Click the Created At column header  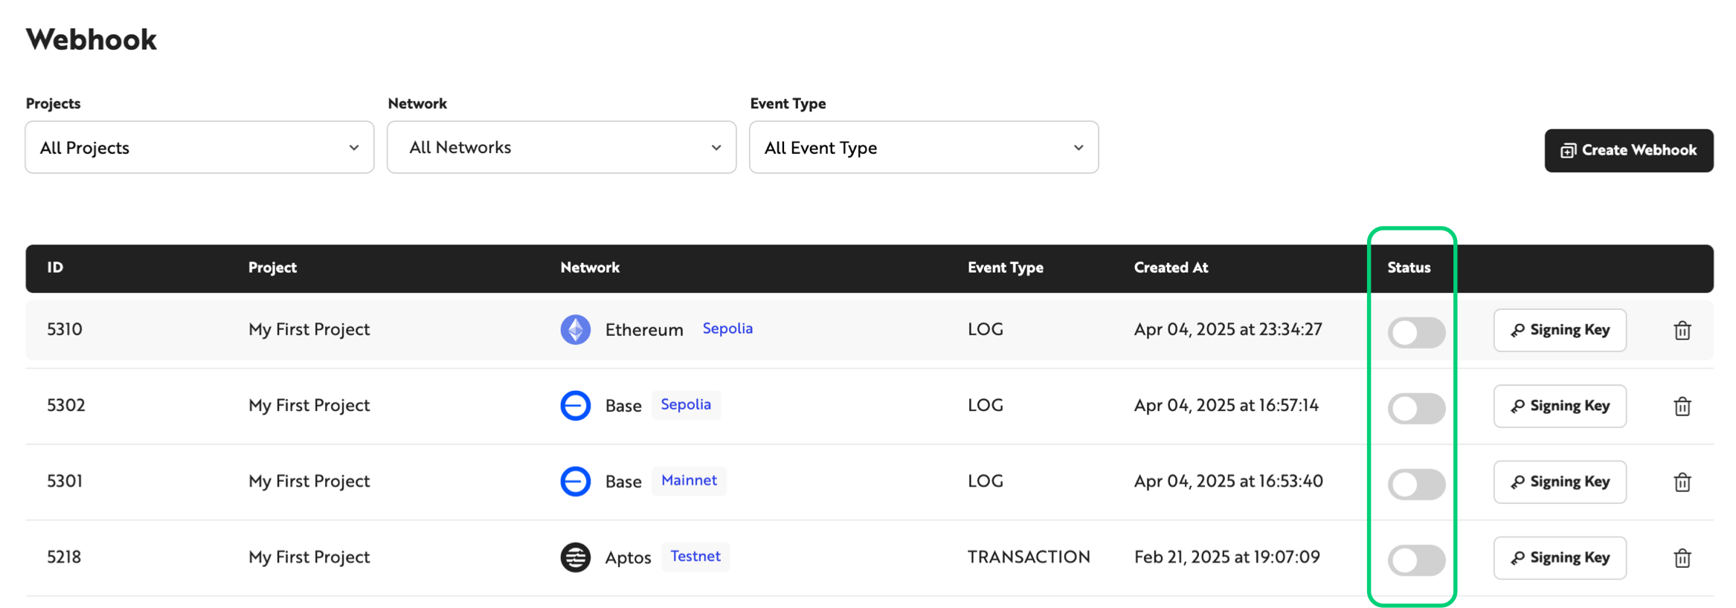(x=1171, y=268)
